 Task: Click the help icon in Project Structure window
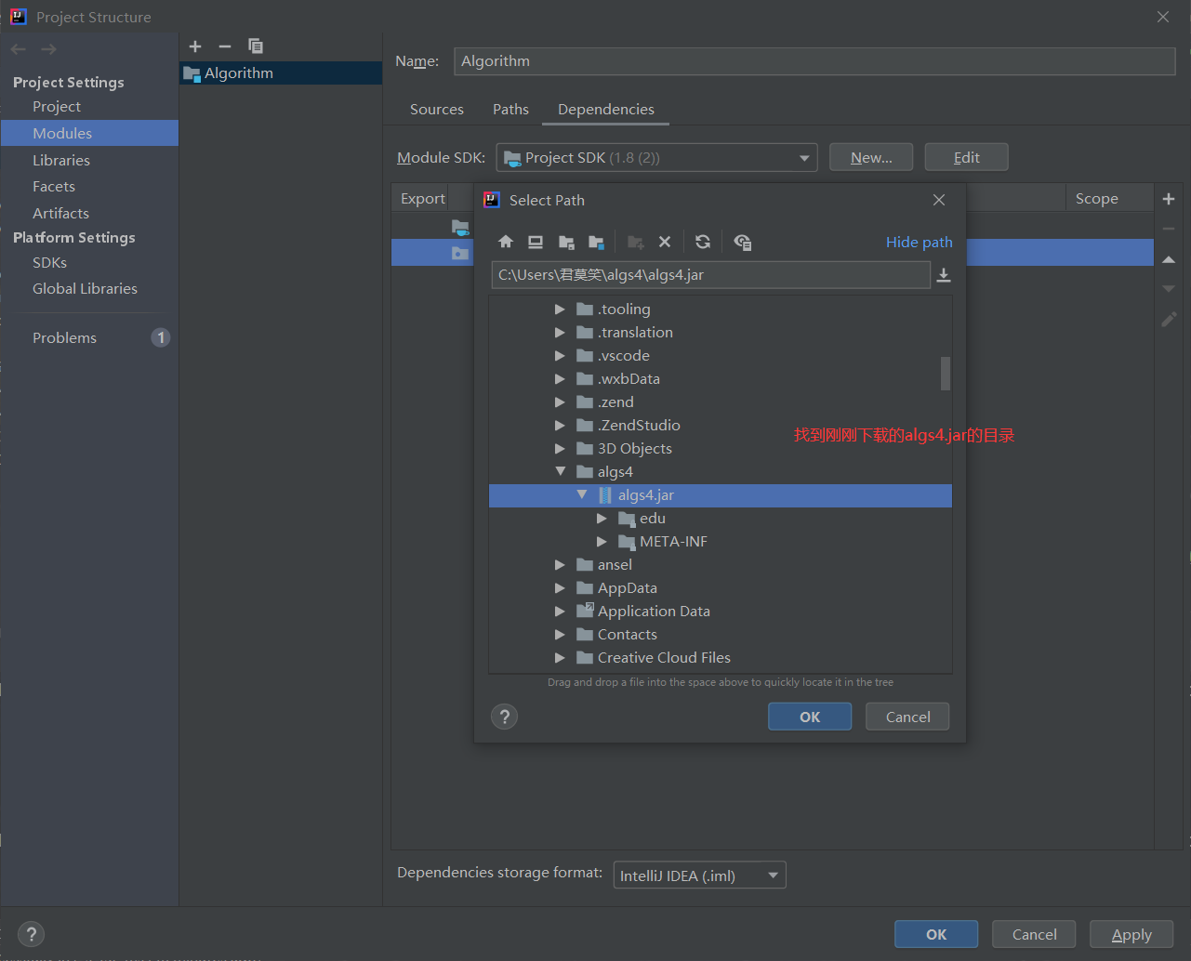pos(31,934)
